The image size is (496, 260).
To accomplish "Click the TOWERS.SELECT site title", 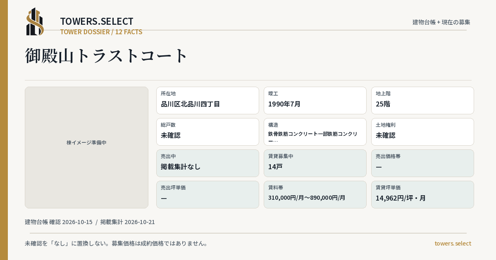I will 97,21.
